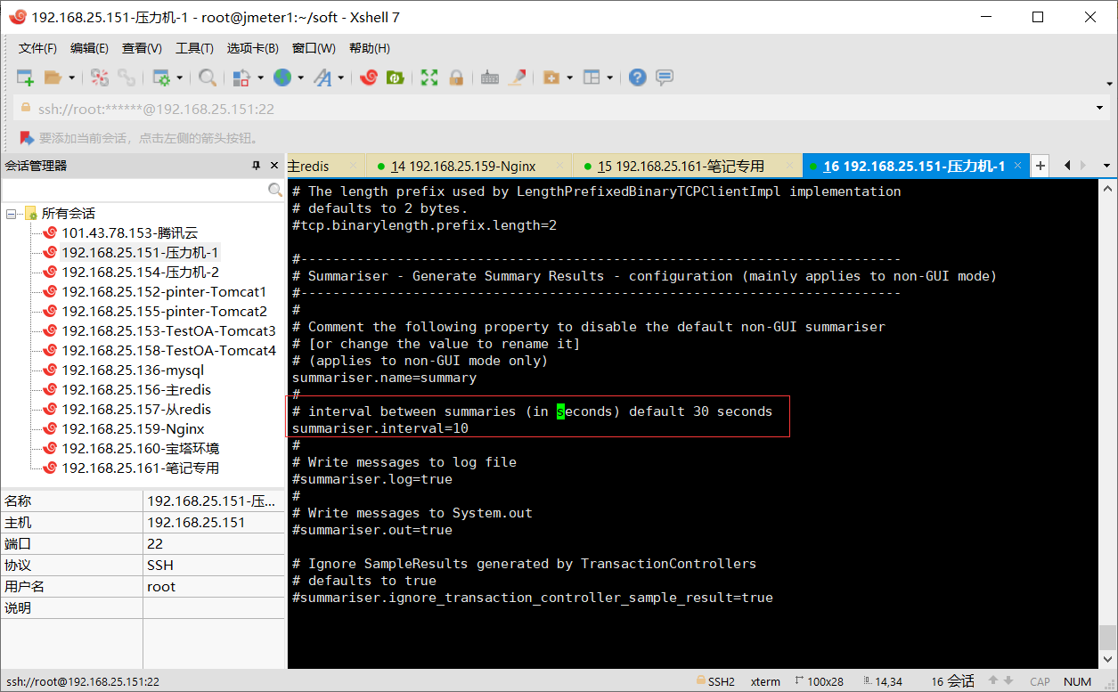This screenshot has width=1118, height=692.
Task: Click the new folder plus icon
Action: point(551,77)
